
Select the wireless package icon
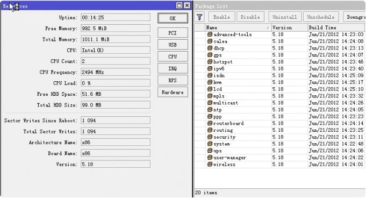click(x=210, y=164)
